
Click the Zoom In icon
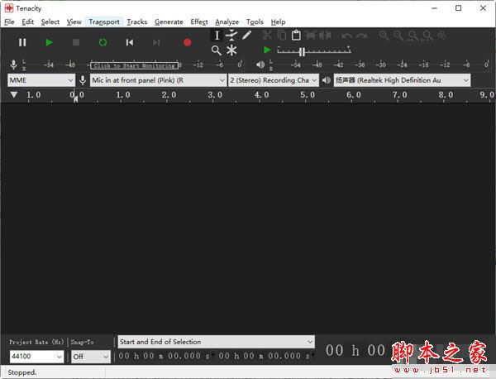pos(384,36)
